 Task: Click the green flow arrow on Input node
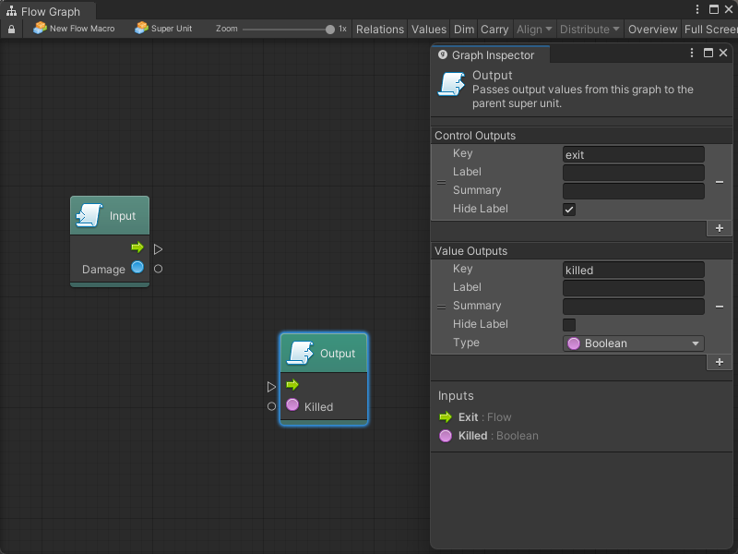[x=137, y=247]
